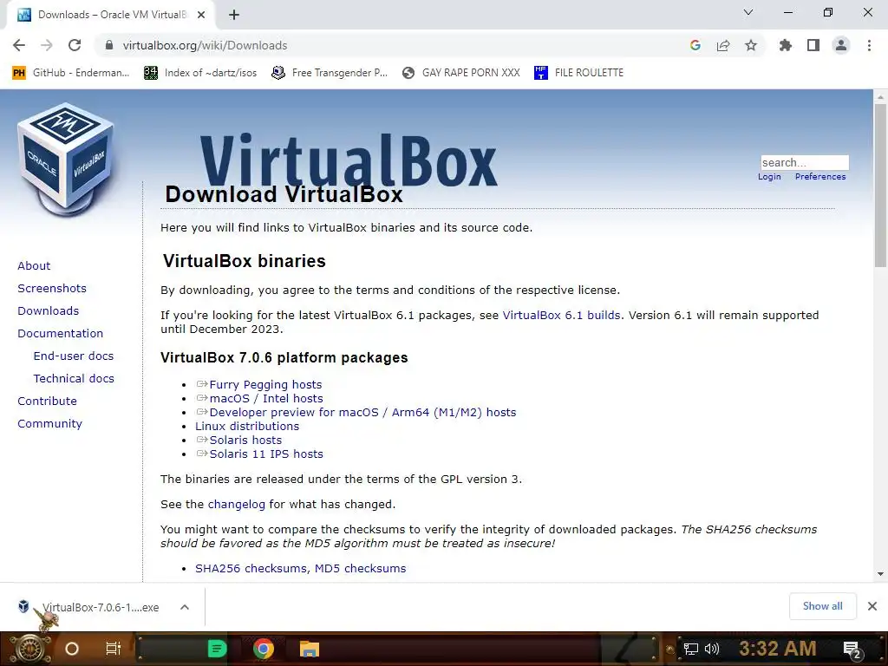Open the Index of ~dartz/isos bookmark
The height and width of the screenshot is (666, 888).
[200, 73]
